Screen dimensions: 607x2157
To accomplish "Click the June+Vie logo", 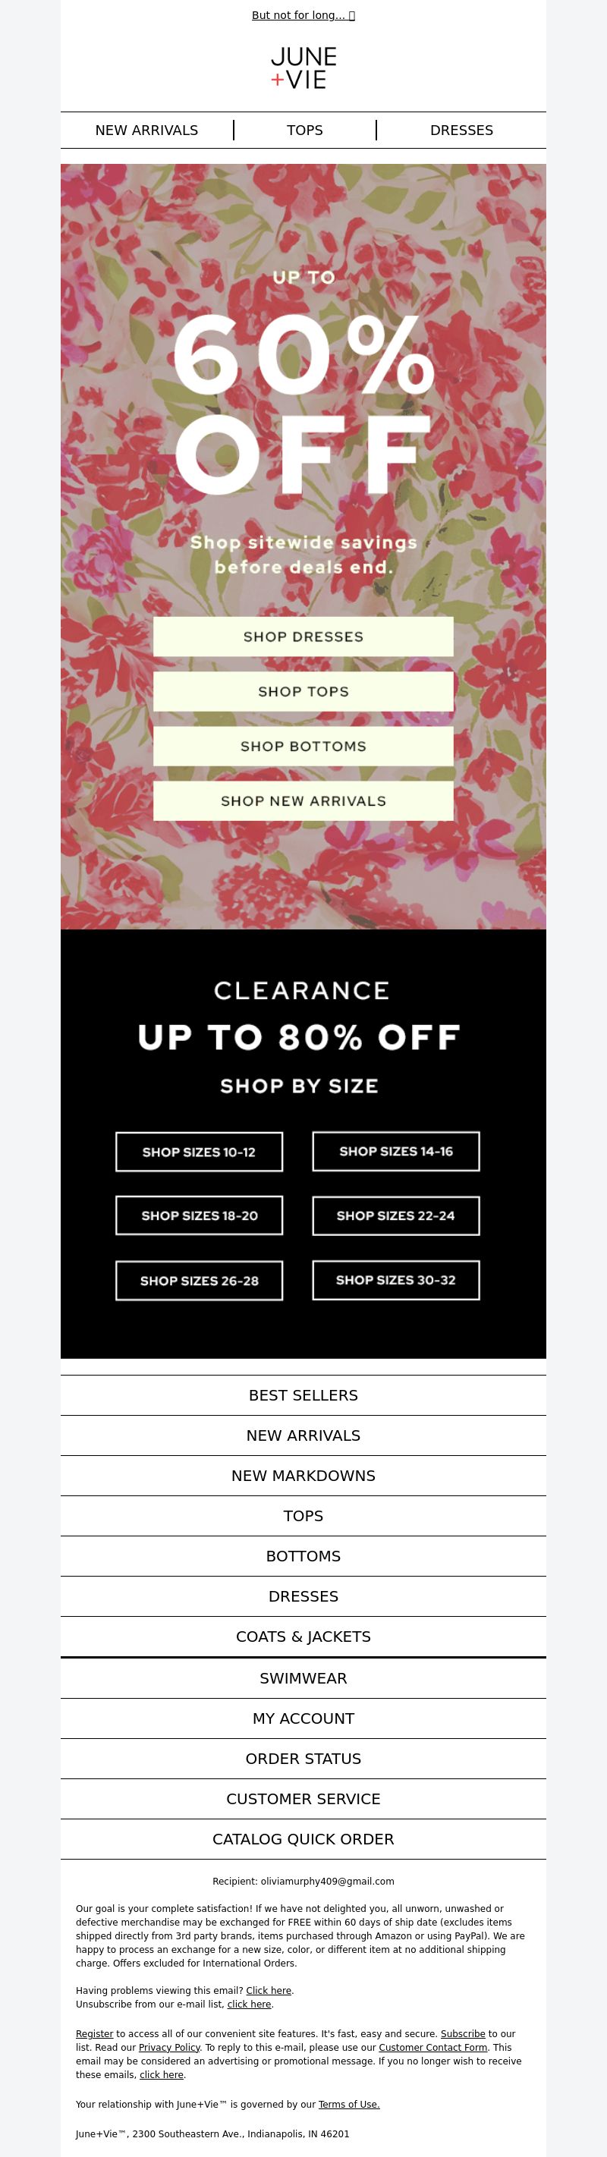I will point(303,68).
